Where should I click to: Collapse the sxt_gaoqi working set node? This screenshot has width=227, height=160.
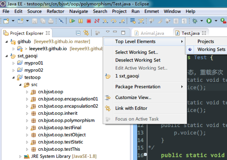pos(6,56)
